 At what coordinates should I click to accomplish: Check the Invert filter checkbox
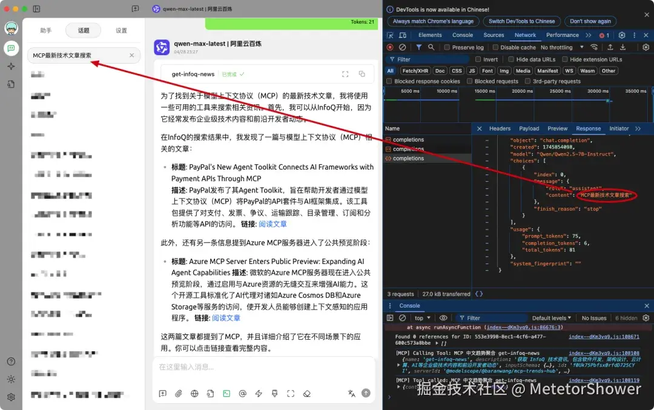pos(478,59)
